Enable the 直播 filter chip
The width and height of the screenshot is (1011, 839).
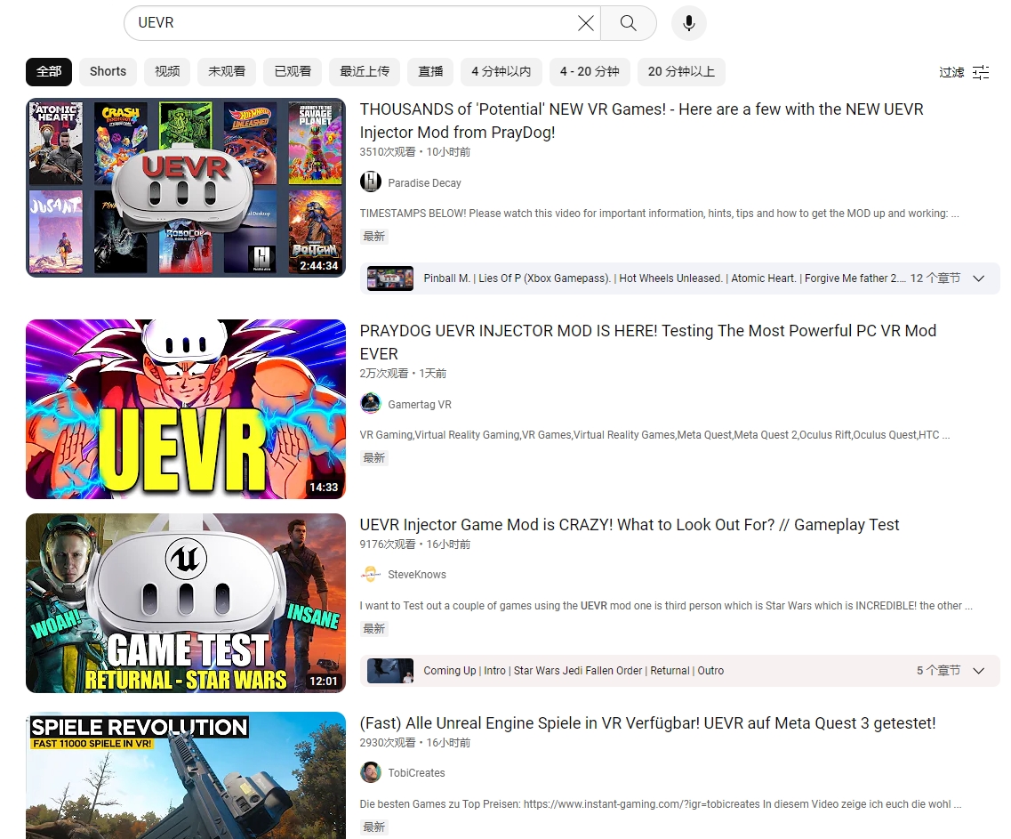[x=430, y=71]
